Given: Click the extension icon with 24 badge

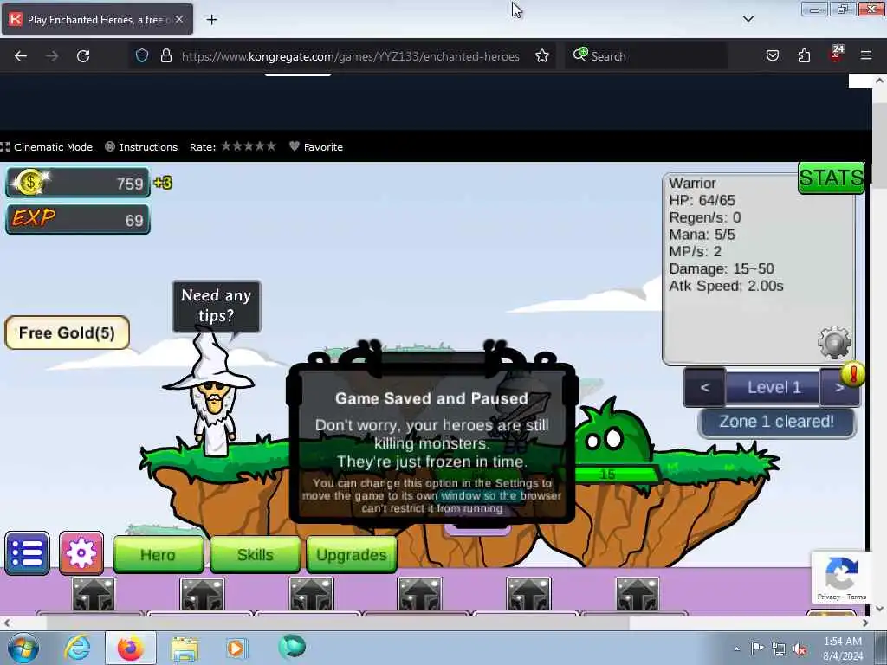Looking at the screenshot, I should tap(836, 55).
